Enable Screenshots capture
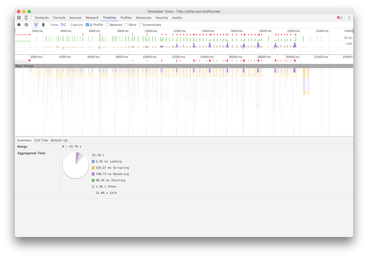The image size is (368, 258). click(x=140, y=25)
